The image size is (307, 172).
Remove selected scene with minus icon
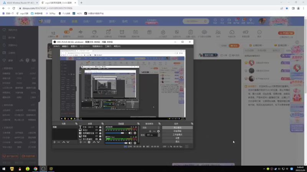click(59, 142)
